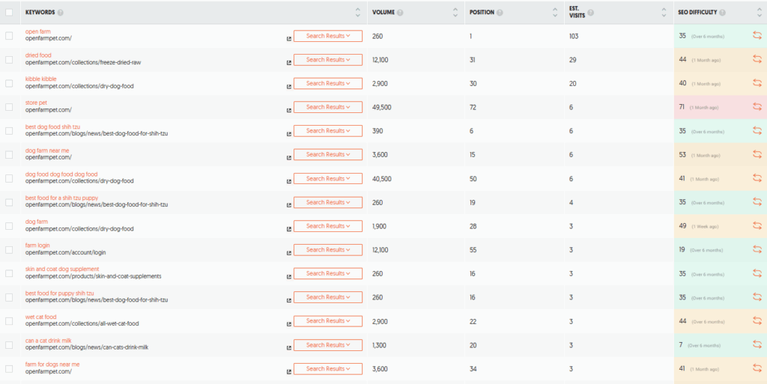Refresh SEO difficulty for 'best dog food shih tzu'
The height and width of the screenshot is (384, 767).
click(757, 131)
